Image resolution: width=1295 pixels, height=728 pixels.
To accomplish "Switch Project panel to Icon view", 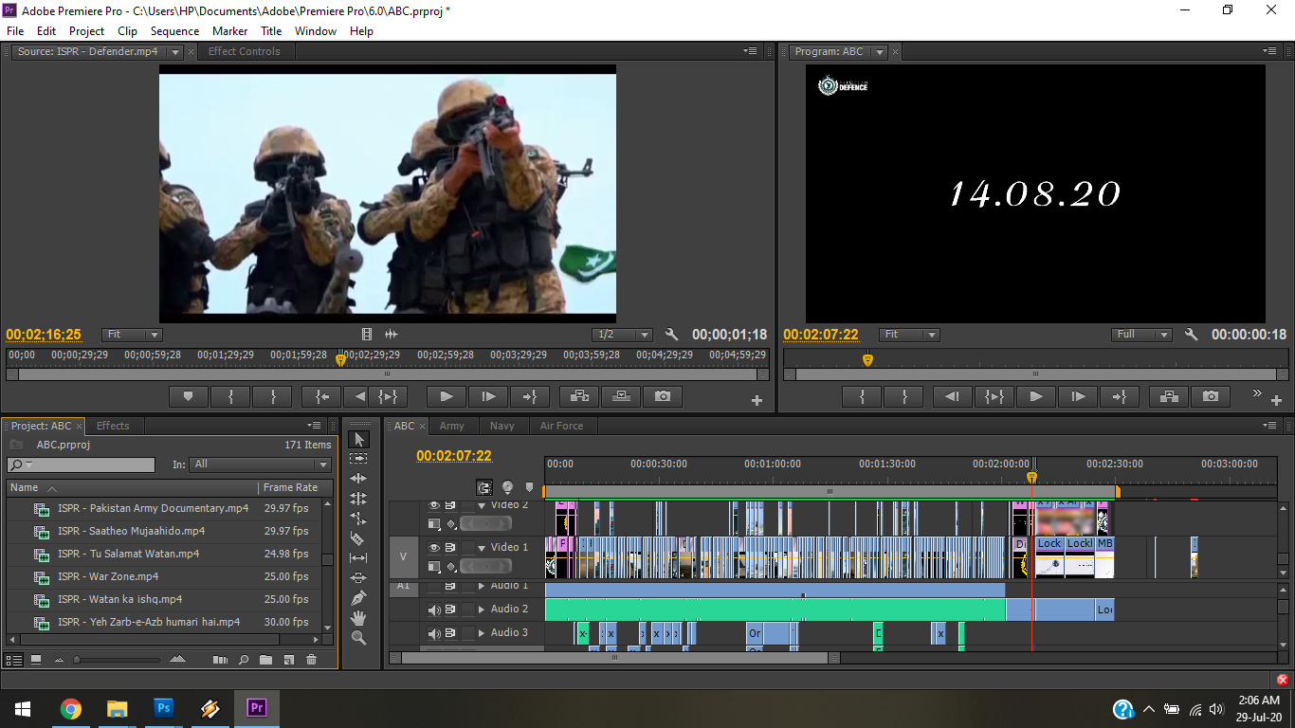I will click(x=36, y=660).
